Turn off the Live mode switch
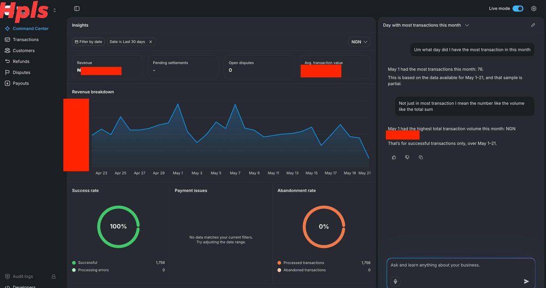Image resolution: width=546 pixels, height=288 pixels. tap(518, 9)
